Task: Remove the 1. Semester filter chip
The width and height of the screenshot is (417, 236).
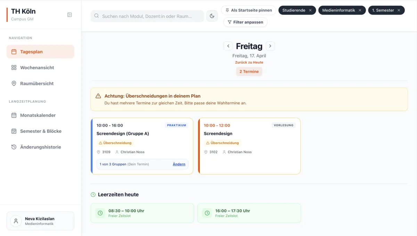Action: [x=399, y=10]
